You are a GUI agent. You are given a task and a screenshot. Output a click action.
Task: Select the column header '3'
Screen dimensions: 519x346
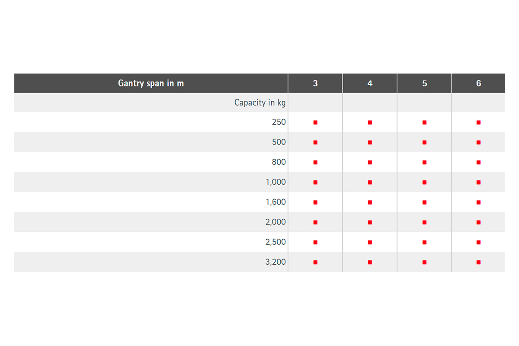315,83
